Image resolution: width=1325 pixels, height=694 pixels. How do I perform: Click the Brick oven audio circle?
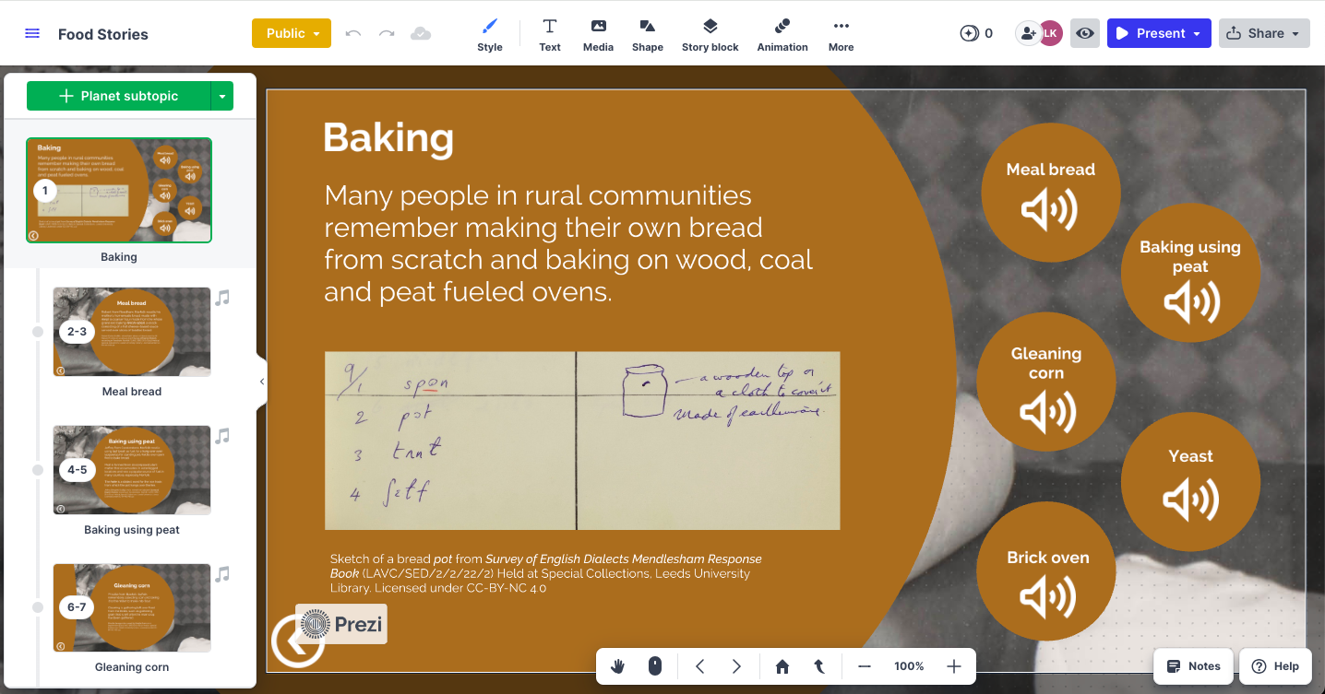point(1046,570)
